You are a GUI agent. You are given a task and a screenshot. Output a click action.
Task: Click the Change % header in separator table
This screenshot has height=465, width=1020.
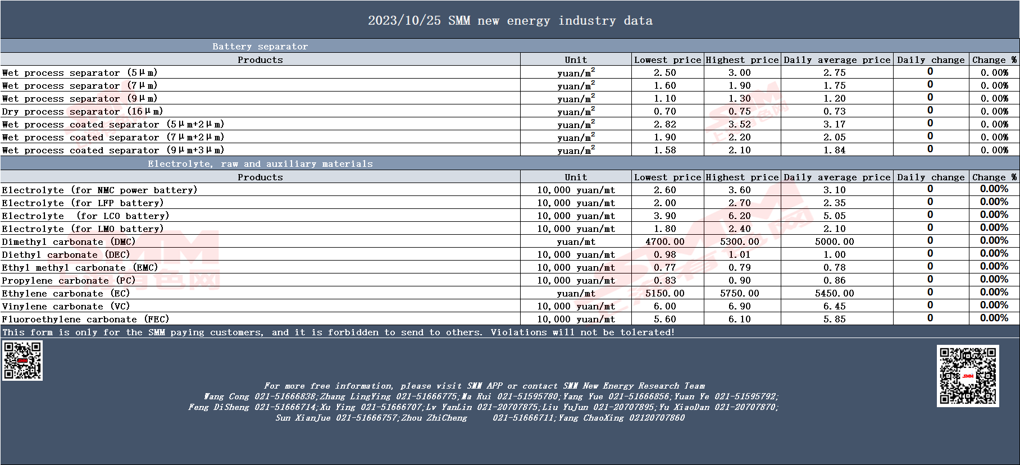994,60
